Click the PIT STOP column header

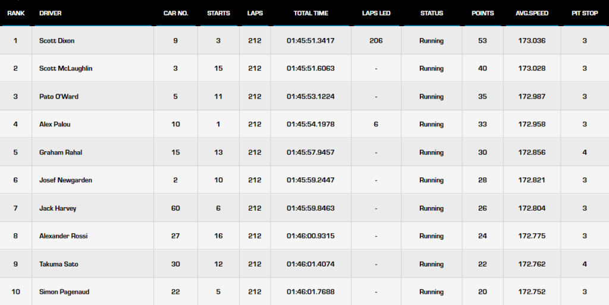[585, 13]
